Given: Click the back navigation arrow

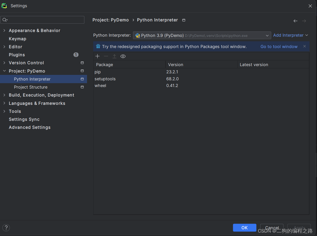Looking at the screenshot, I should point(296,21).
